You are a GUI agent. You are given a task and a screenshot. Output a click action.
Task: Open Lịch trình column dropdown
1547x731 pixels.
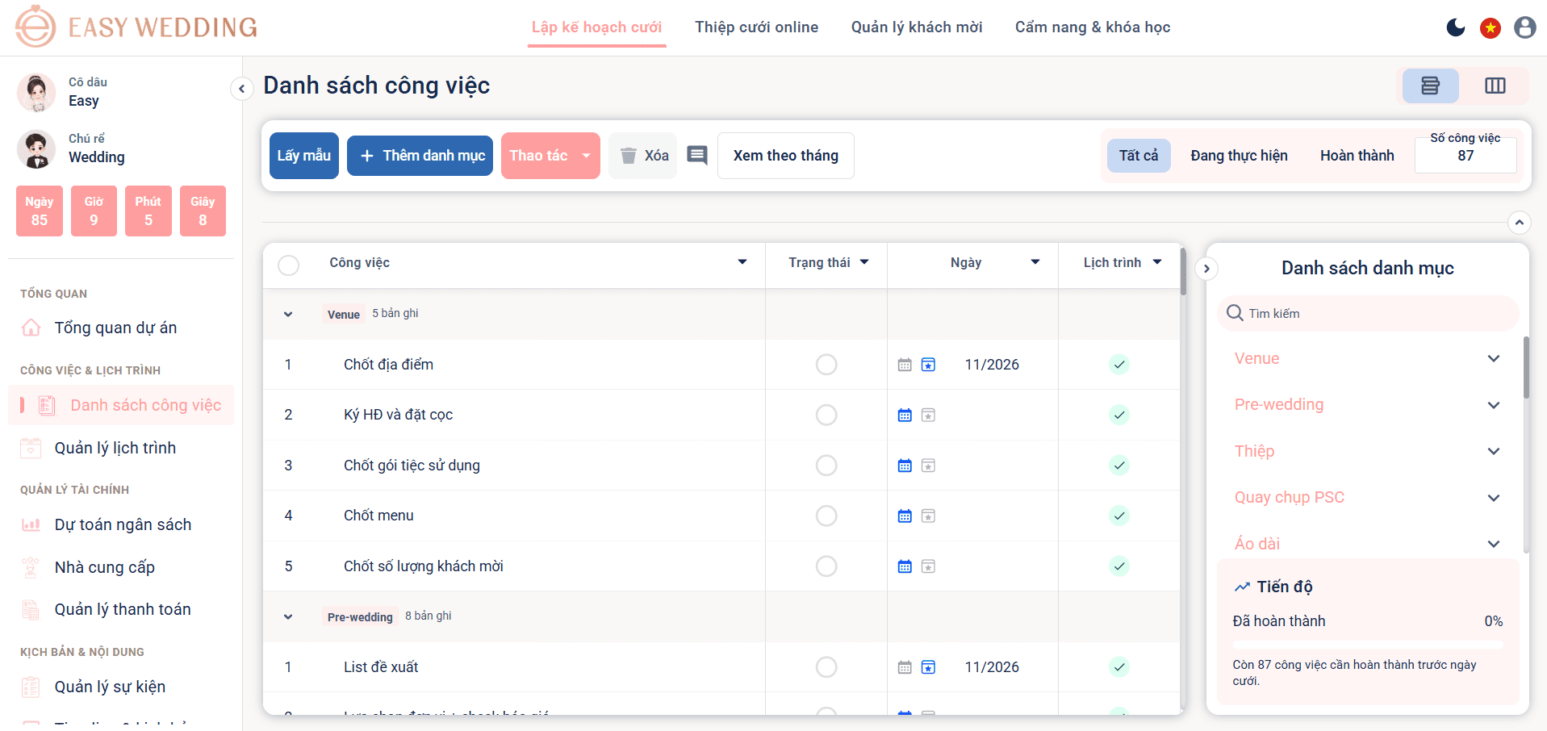click(1157, 262)
